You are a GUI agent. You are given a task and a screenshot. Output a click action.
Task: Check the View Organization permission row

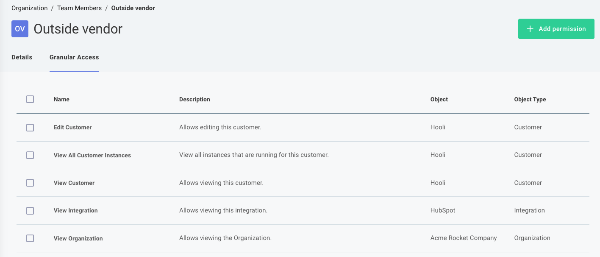30,238
